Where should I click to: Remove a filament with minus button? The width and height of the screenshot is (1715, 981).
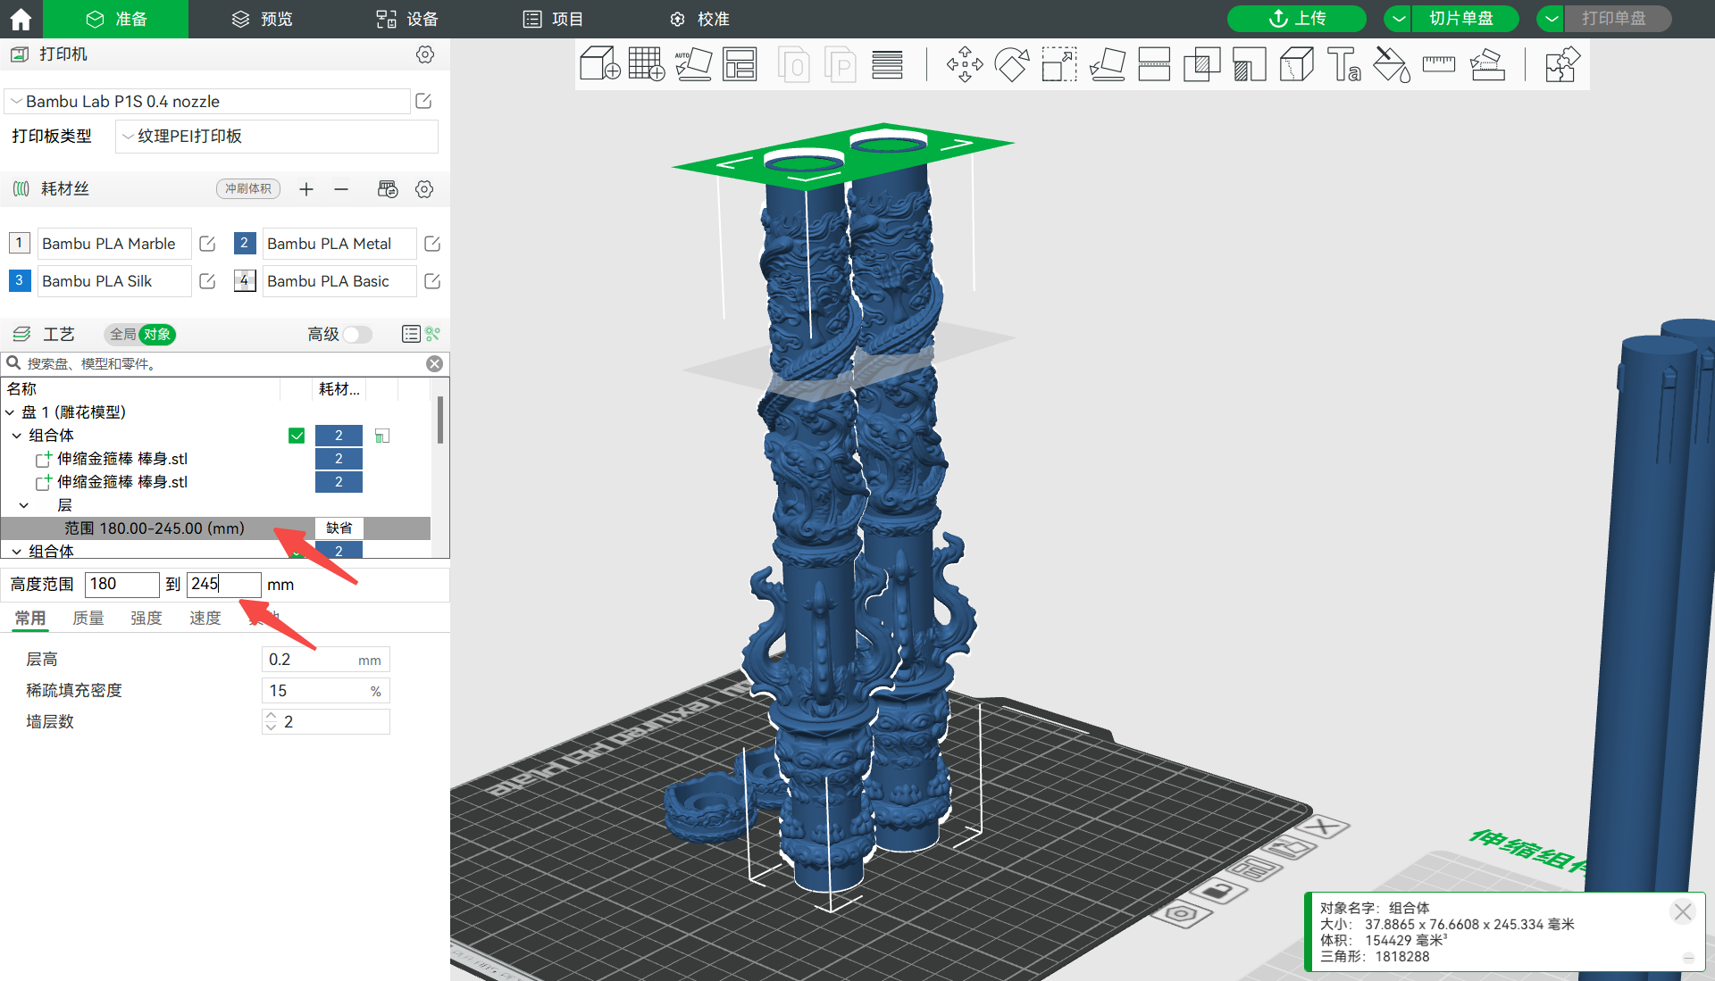(341, 189)
